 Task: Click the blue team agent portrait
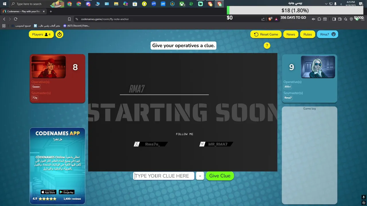click(318, 67)
